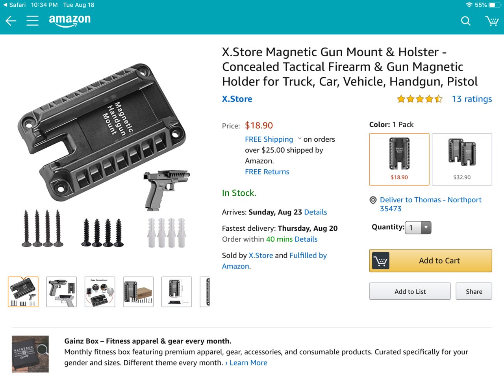
Task: Open the shopping cart icon
Action: 492,21
